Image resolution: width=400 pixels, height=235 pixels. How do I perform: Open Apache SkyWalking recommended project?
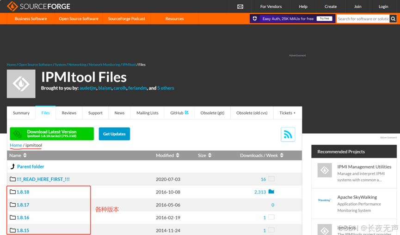(357, 197)
